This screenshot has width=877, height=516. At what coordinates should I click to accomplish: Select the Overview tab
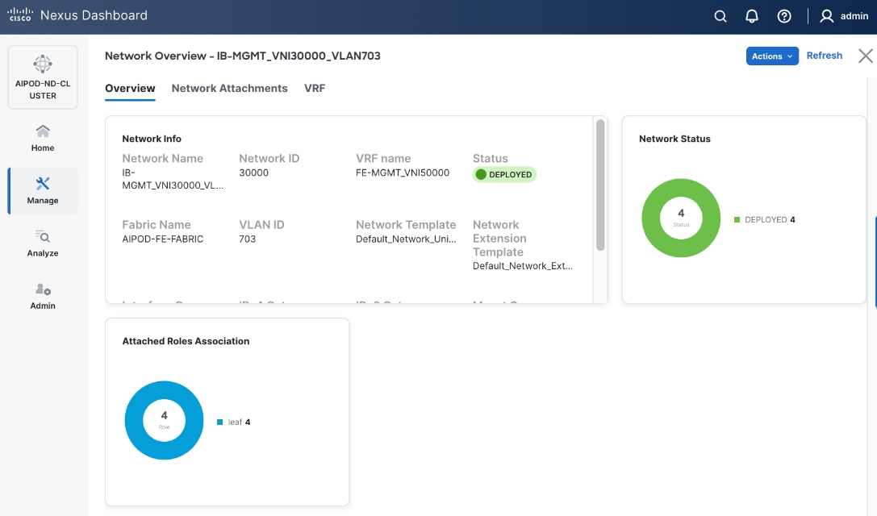point(130,89)
